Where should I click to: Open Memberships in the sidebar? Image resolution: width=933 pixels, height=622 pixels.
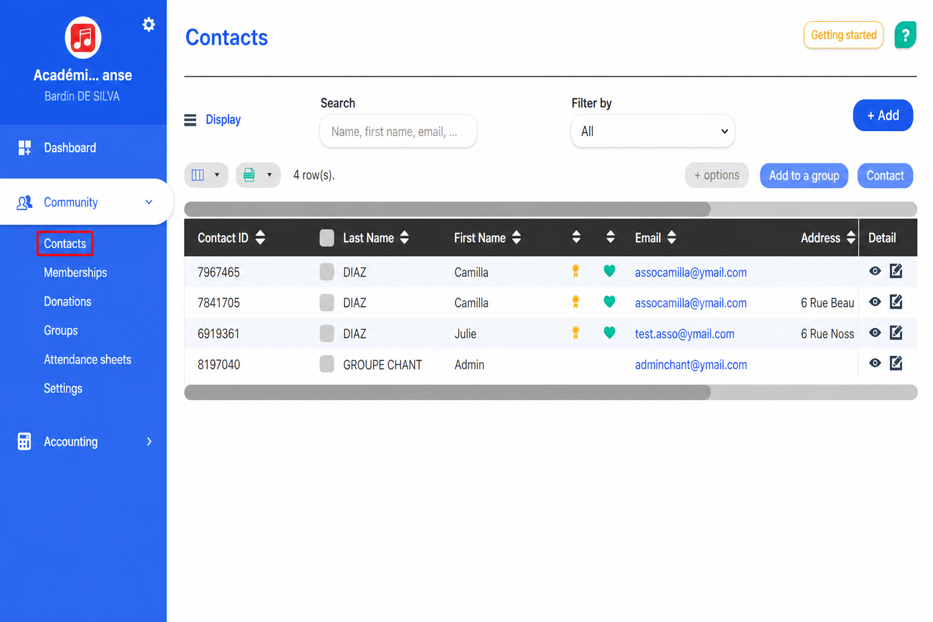tap(75, 273)
